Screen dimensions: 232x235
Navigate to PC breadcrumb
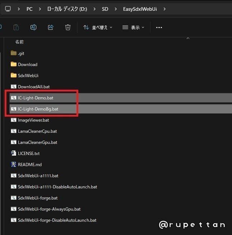click(29, 9)
